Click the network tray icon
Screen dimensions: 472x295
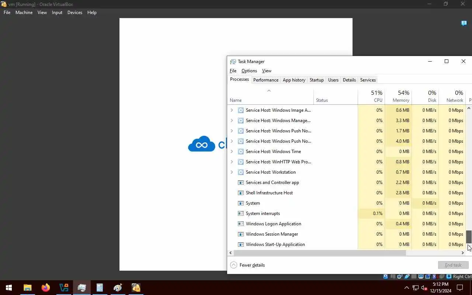(416, 288)
